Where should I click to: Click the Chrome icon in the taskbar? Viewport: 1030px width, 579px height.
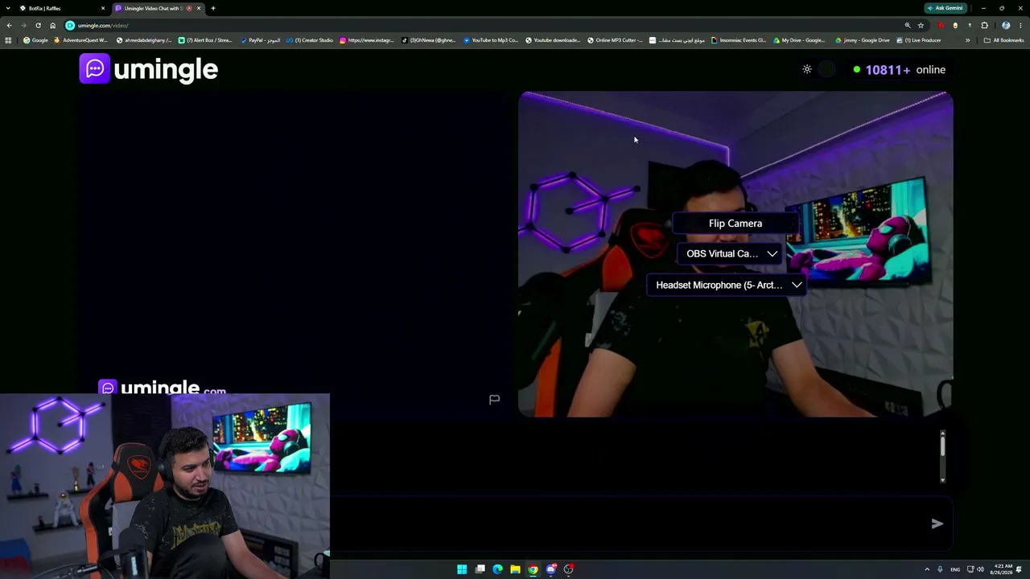click(533, 569)
